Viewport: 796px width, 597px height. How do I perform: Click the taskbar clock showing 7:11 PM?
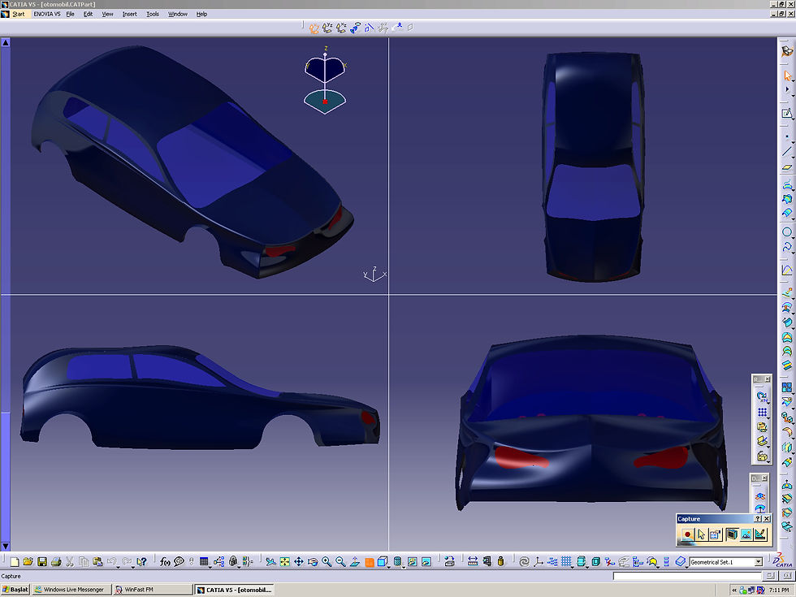[x=779, y=590]
